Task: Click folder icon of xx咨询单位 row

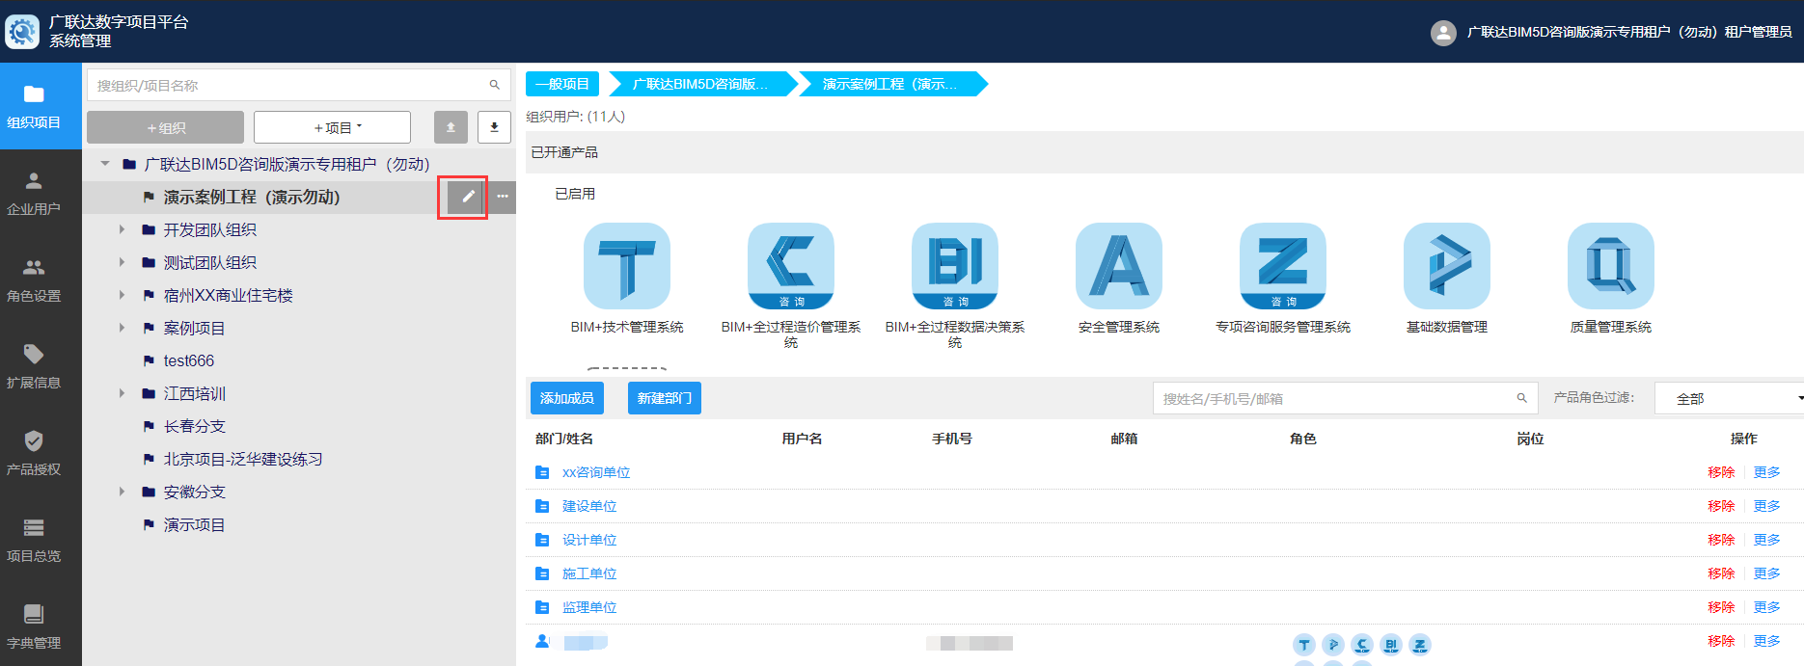Action: (542, 472)
